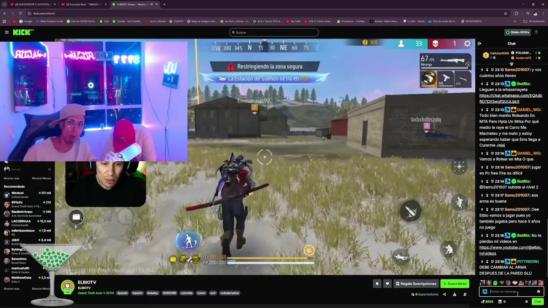The image size is (548, 308).
Task: Open the YouTube bookmark
Action: pyautogui.click(x=293, y=21)
